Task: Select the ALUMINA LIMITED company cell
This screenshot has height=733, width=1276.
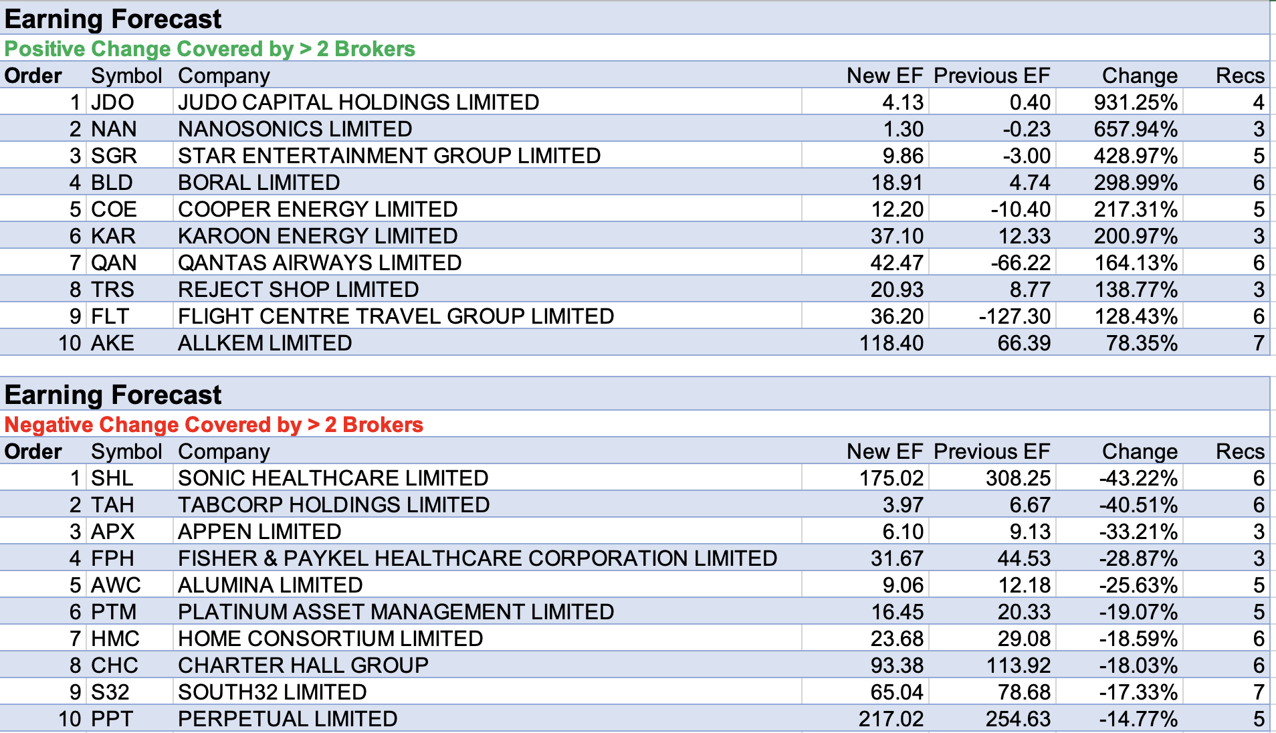Action: (x=270, y=585)
